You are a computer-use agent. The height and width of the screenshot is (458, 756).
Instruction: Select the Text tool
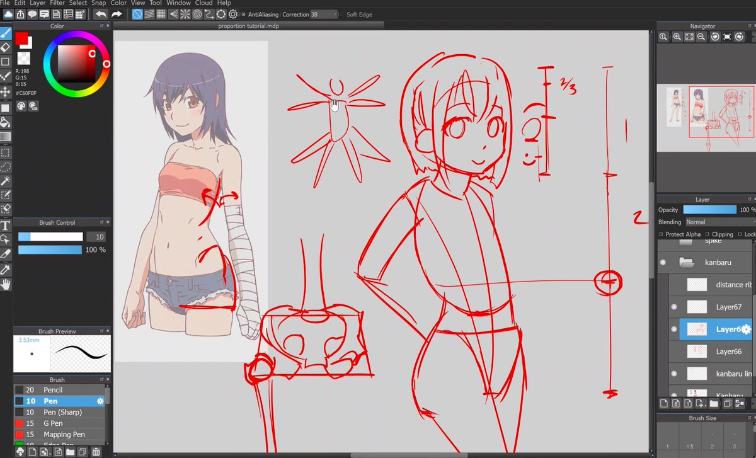pos(5,226)
